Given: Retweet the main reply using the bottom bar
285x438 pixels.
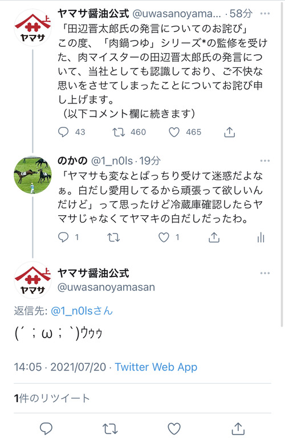Looking at the screenshot, I should pyautogui.click(x=110, y=428).
